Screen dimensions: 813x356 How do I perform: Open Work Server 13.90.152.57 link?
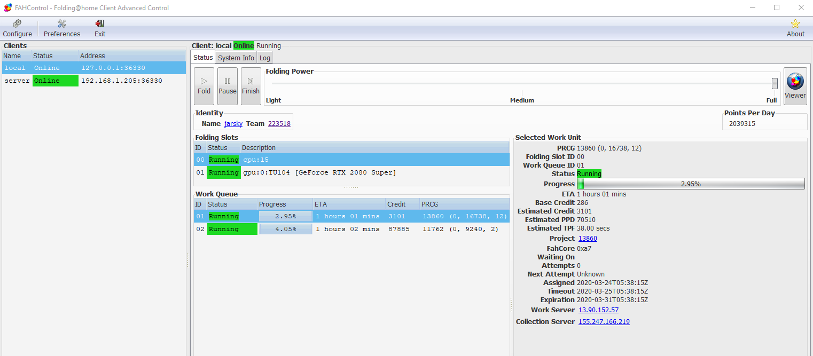598,310
